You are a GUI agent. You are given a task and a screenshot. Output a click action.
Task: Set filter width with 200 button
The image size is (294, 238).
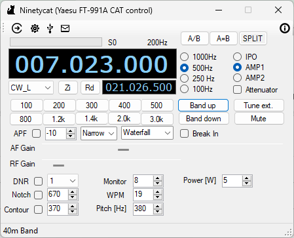pyautogui.click(x=59, y=106)
